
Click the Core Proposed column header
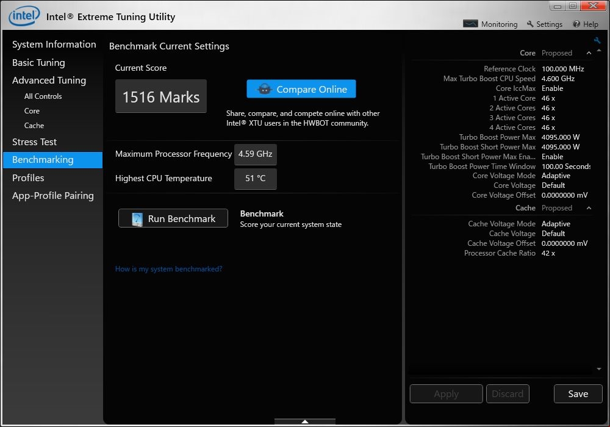pyautogui.click(x=557, y=53)
